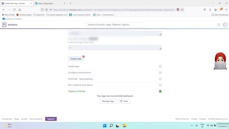Open a new browser tab with plus
Viewport: 229px width, 129px height.
point(70,3)
